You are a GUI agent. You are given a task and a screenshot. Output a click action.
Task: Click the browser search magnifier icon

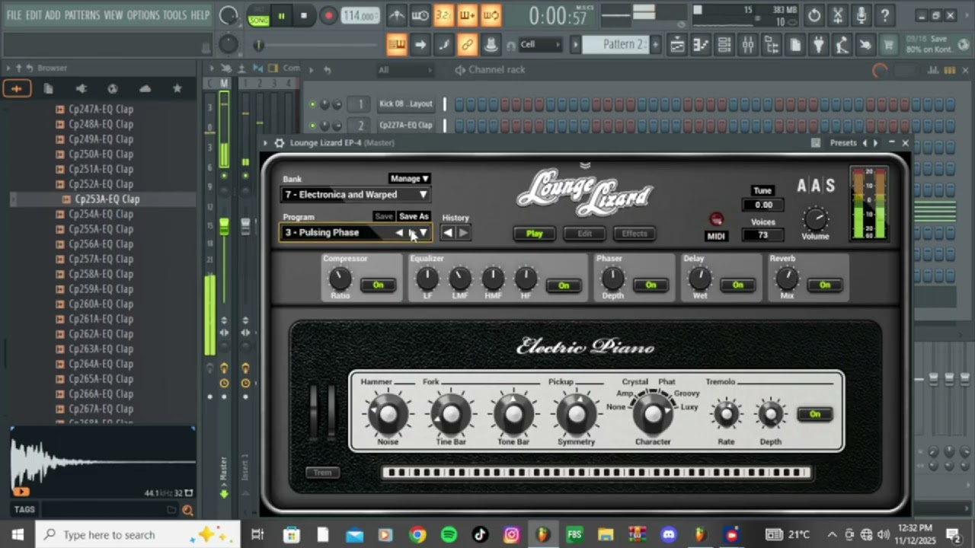coord(187,511)
